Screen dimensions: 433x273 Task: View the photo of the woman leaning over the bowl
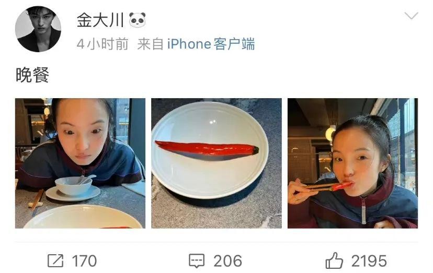[80, 163]
